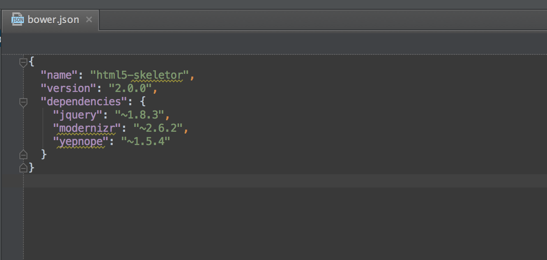Place cursor in "~2.6.2" value
The width and height of the screenshot is (547, 260).
(x=158, y=128)
